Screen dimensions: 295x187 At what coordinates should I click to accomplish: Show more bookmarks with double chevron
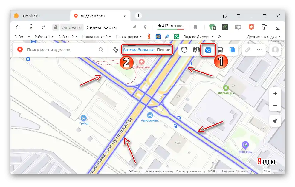219,37
